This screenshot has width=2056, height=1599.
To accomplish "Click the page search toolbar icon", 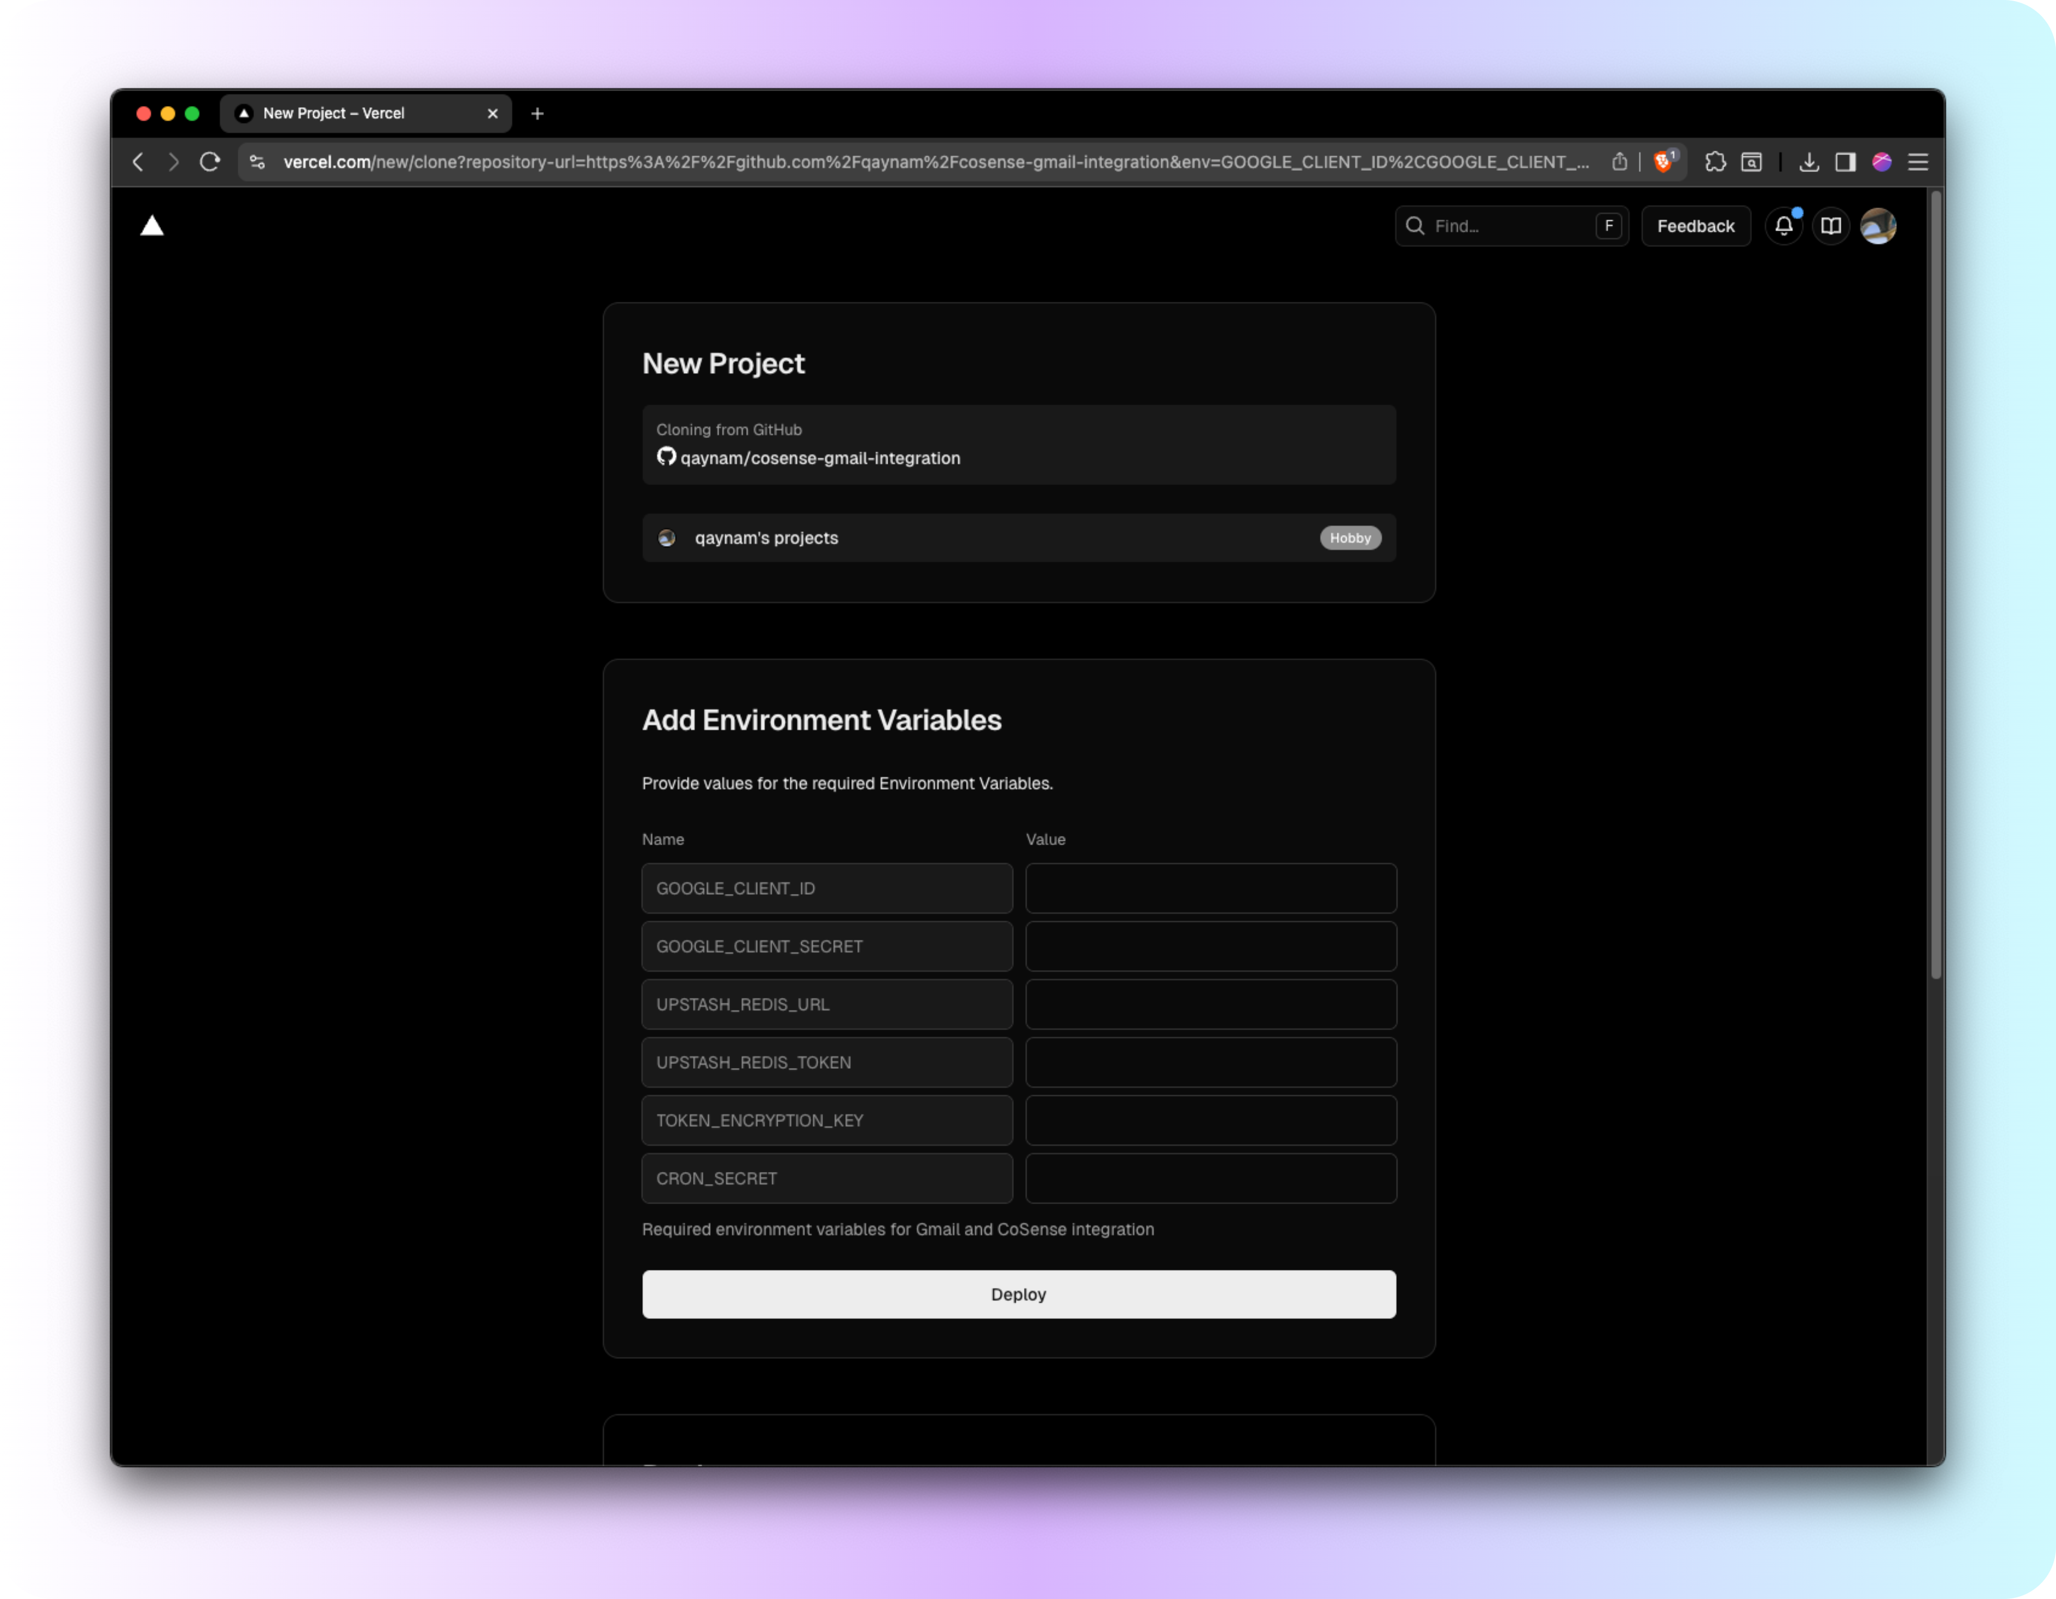I will coord(1751,162).
